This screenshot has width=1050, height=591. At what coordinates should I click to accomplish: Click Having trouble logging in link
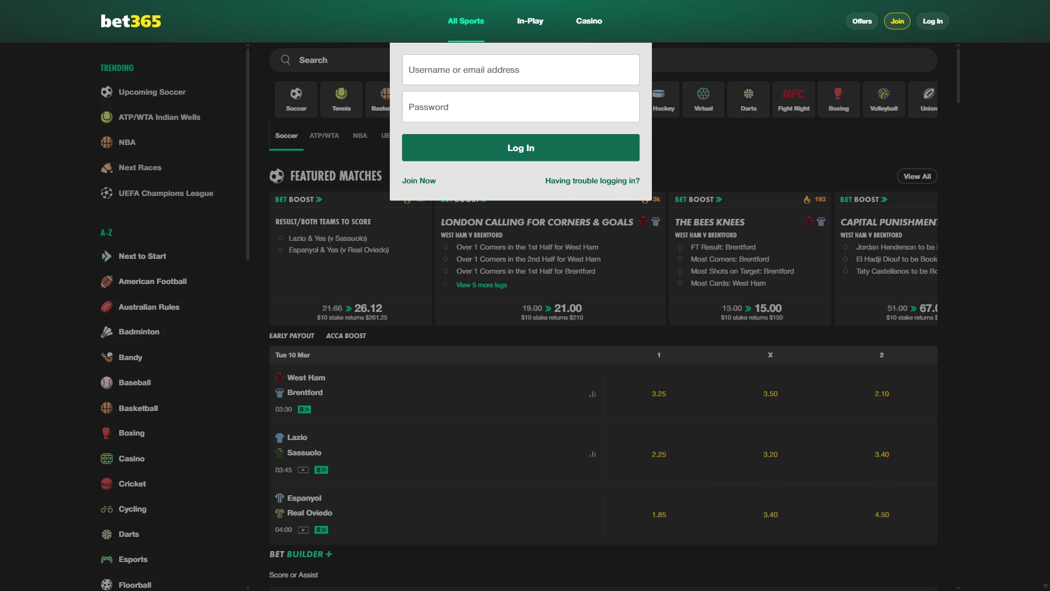pos(592,181)
